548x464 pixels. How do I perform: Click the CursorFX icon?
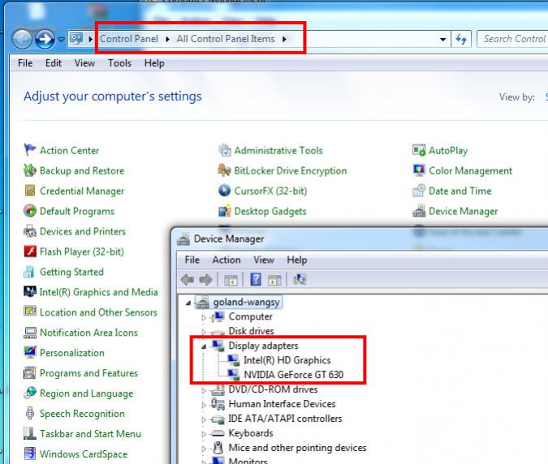224,191
